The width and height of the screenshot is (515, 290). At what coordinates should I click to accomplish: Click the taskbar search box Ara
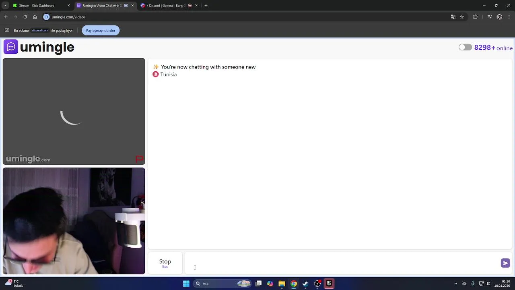(222, 284)
